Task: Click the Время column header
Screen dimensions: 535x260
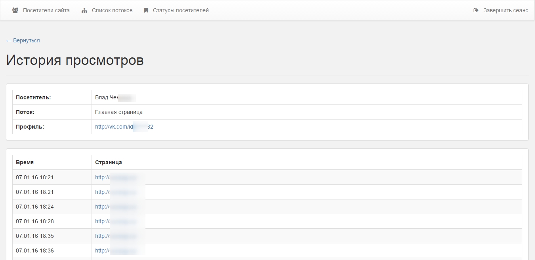Action: [25, 162]
